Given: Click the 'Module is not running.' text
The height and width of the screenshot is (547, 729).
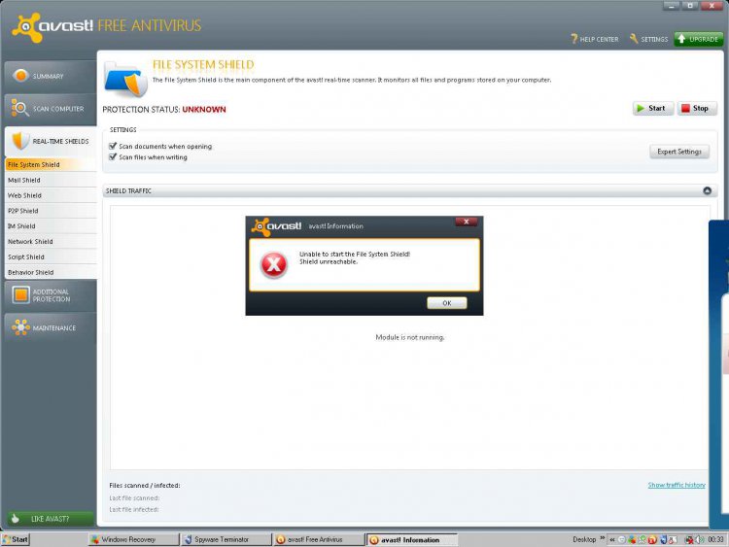Looking at the screenshot, I should click(409, 337).
